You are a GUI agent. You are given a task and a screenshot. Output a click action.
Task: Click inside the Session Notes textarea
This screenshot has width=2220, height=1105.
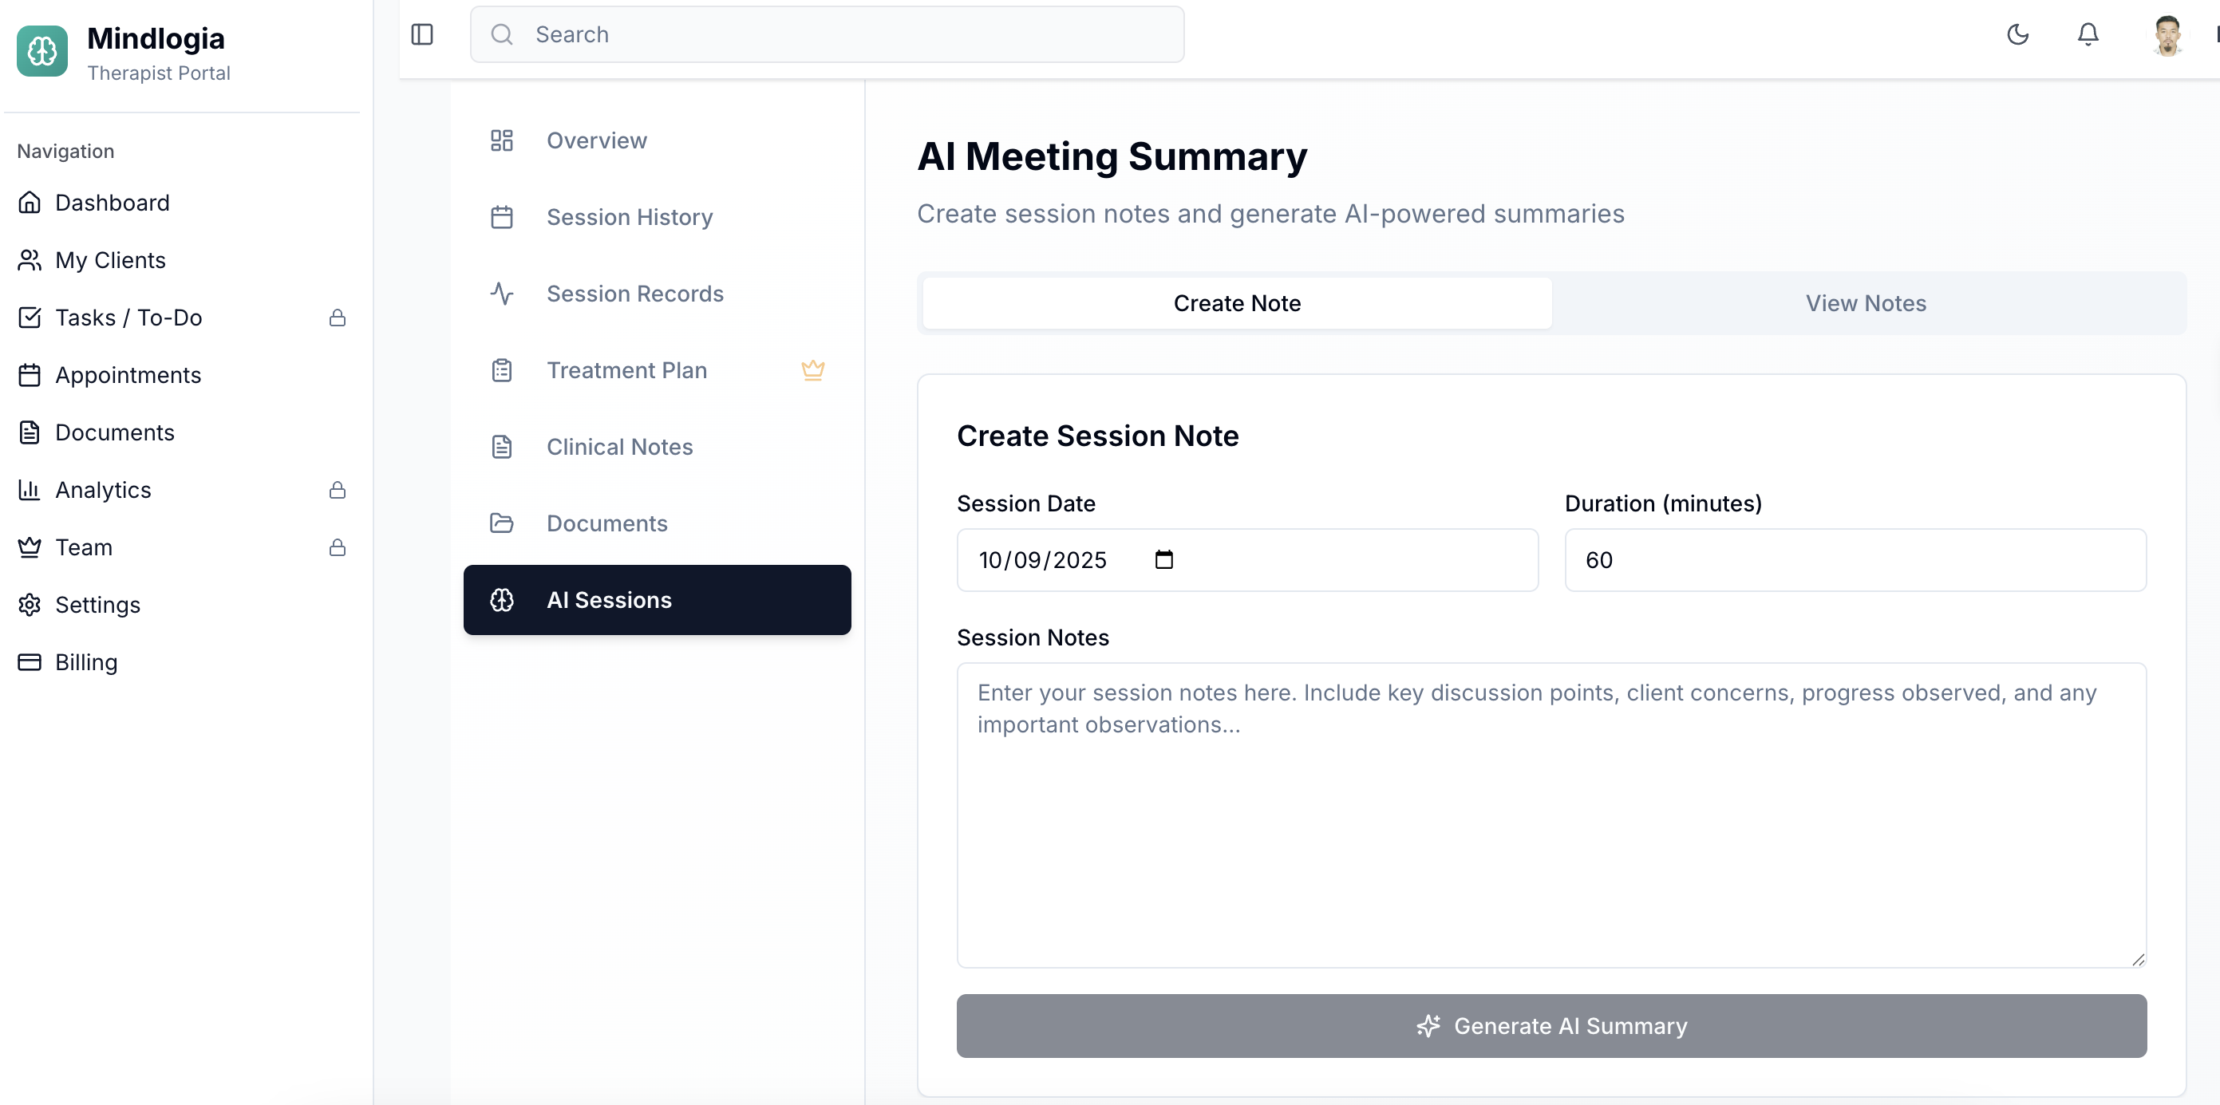(1551, 815)
